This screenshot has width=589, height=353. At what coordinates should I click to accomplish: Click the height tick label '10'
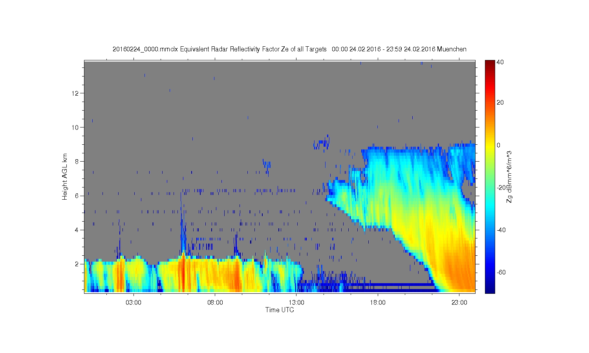75,127
